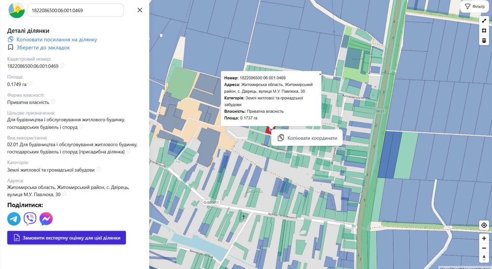492x269 pixels.
Task: Open the Фільтр map filter
Action: [x=474, y=7]
